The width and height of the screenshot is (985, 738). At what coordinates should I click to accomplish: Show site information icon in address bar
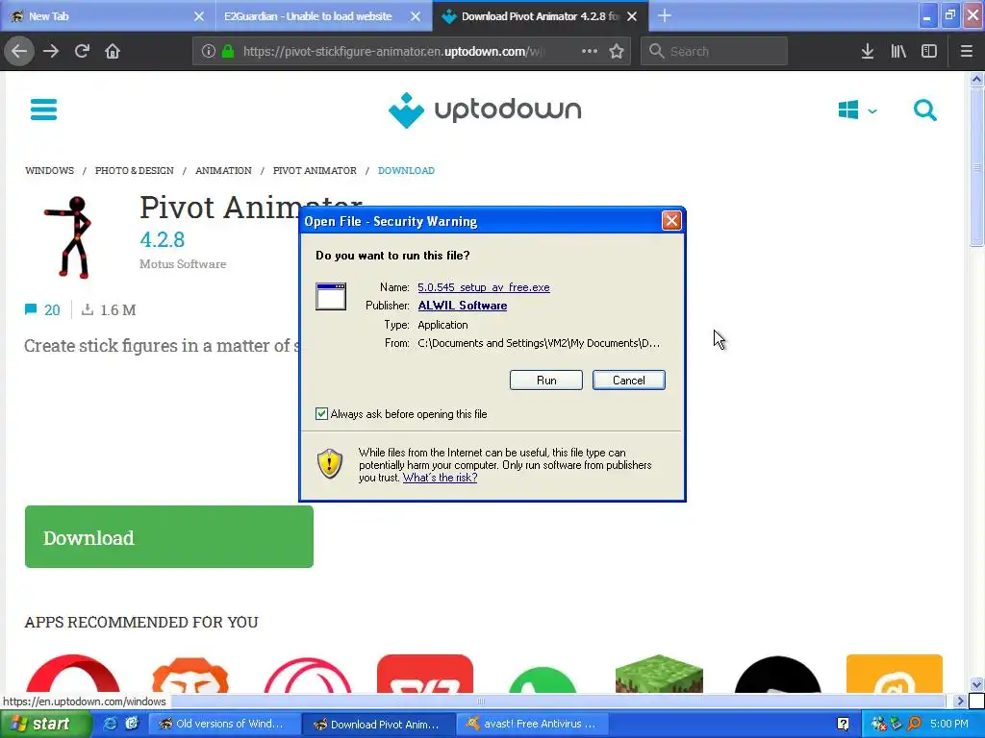click(x=208, y=51)
